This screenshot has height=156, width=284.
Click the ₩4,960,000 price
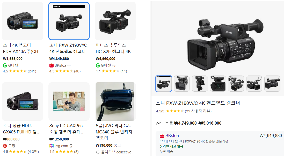point(105,59)
